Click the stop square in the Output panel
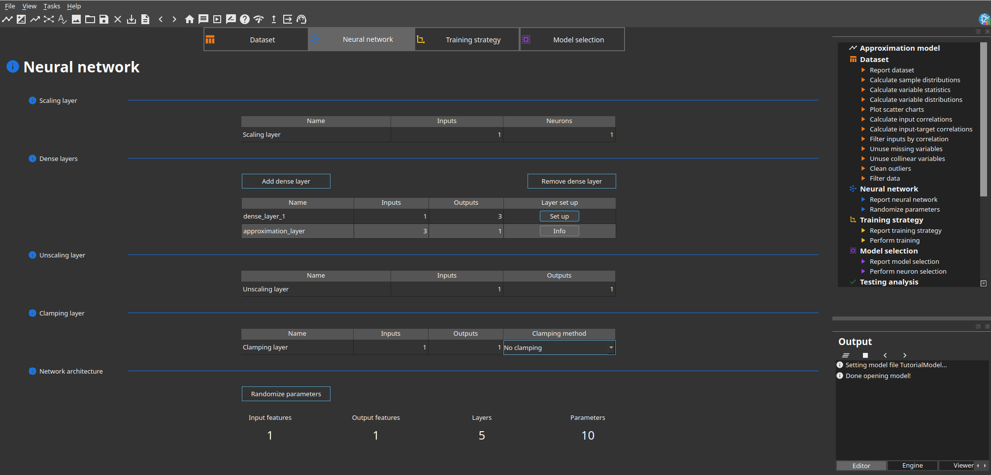This screenshot has height=475, width=991. pyautogui.click(x=865, y=355)
